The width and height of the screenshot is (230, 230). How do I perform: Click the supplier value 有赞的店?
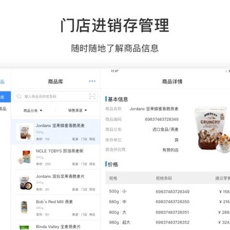pos(171,150)
